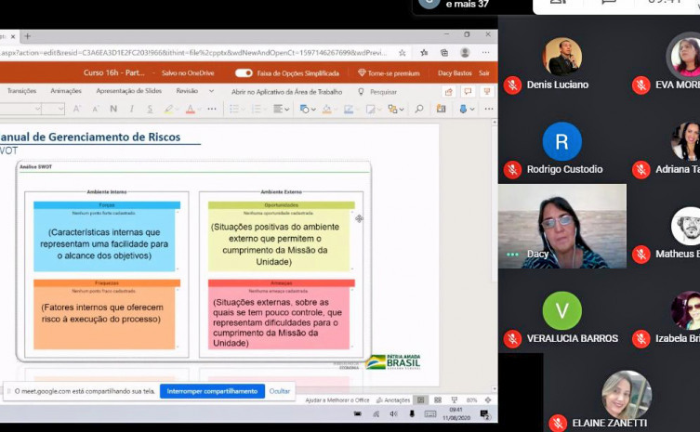This screenshot has height=432, width=700.
Task: Open the Transições ribbon tab
Action: [21, 91]
